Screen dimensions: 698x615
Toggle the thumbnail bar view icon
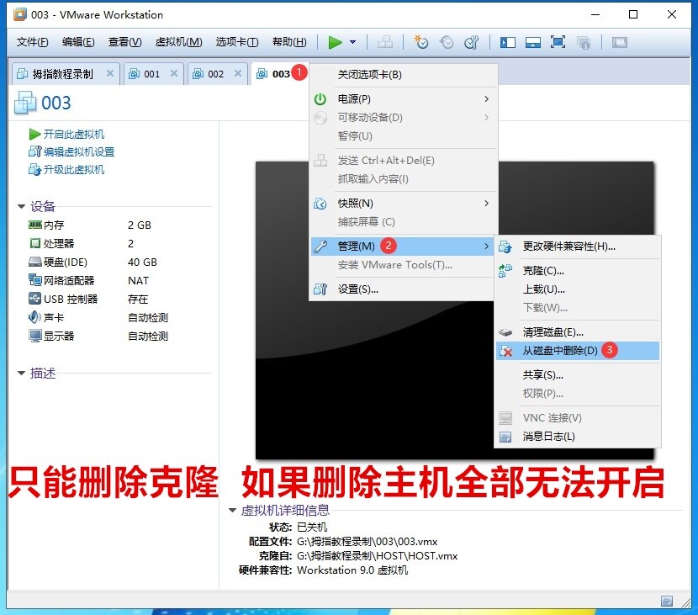532,42
